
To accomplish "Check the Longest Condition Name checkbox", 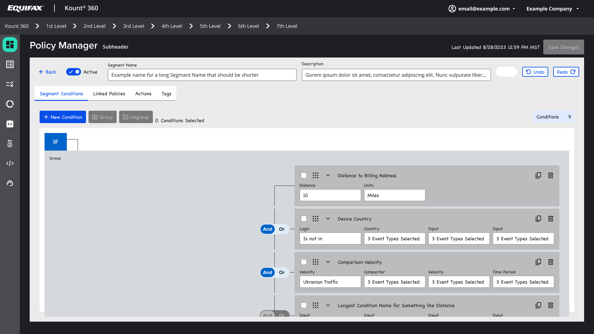I will (304, 305).
